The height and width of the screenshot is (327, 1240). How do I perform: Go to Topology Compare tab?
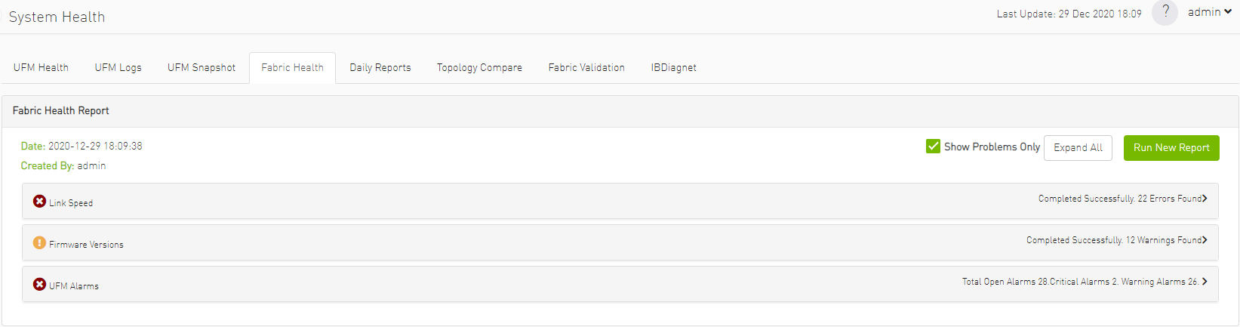pos(479,68)
